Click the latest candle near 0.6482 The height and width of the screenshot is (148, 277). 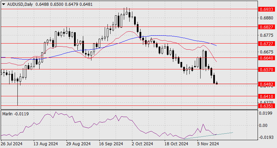coord(217,83)
